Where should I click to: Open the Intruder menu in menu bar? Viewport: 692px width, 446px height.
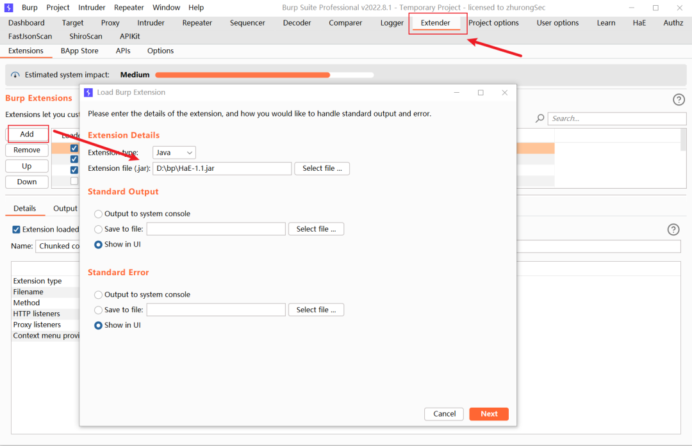tap(92, 8)
